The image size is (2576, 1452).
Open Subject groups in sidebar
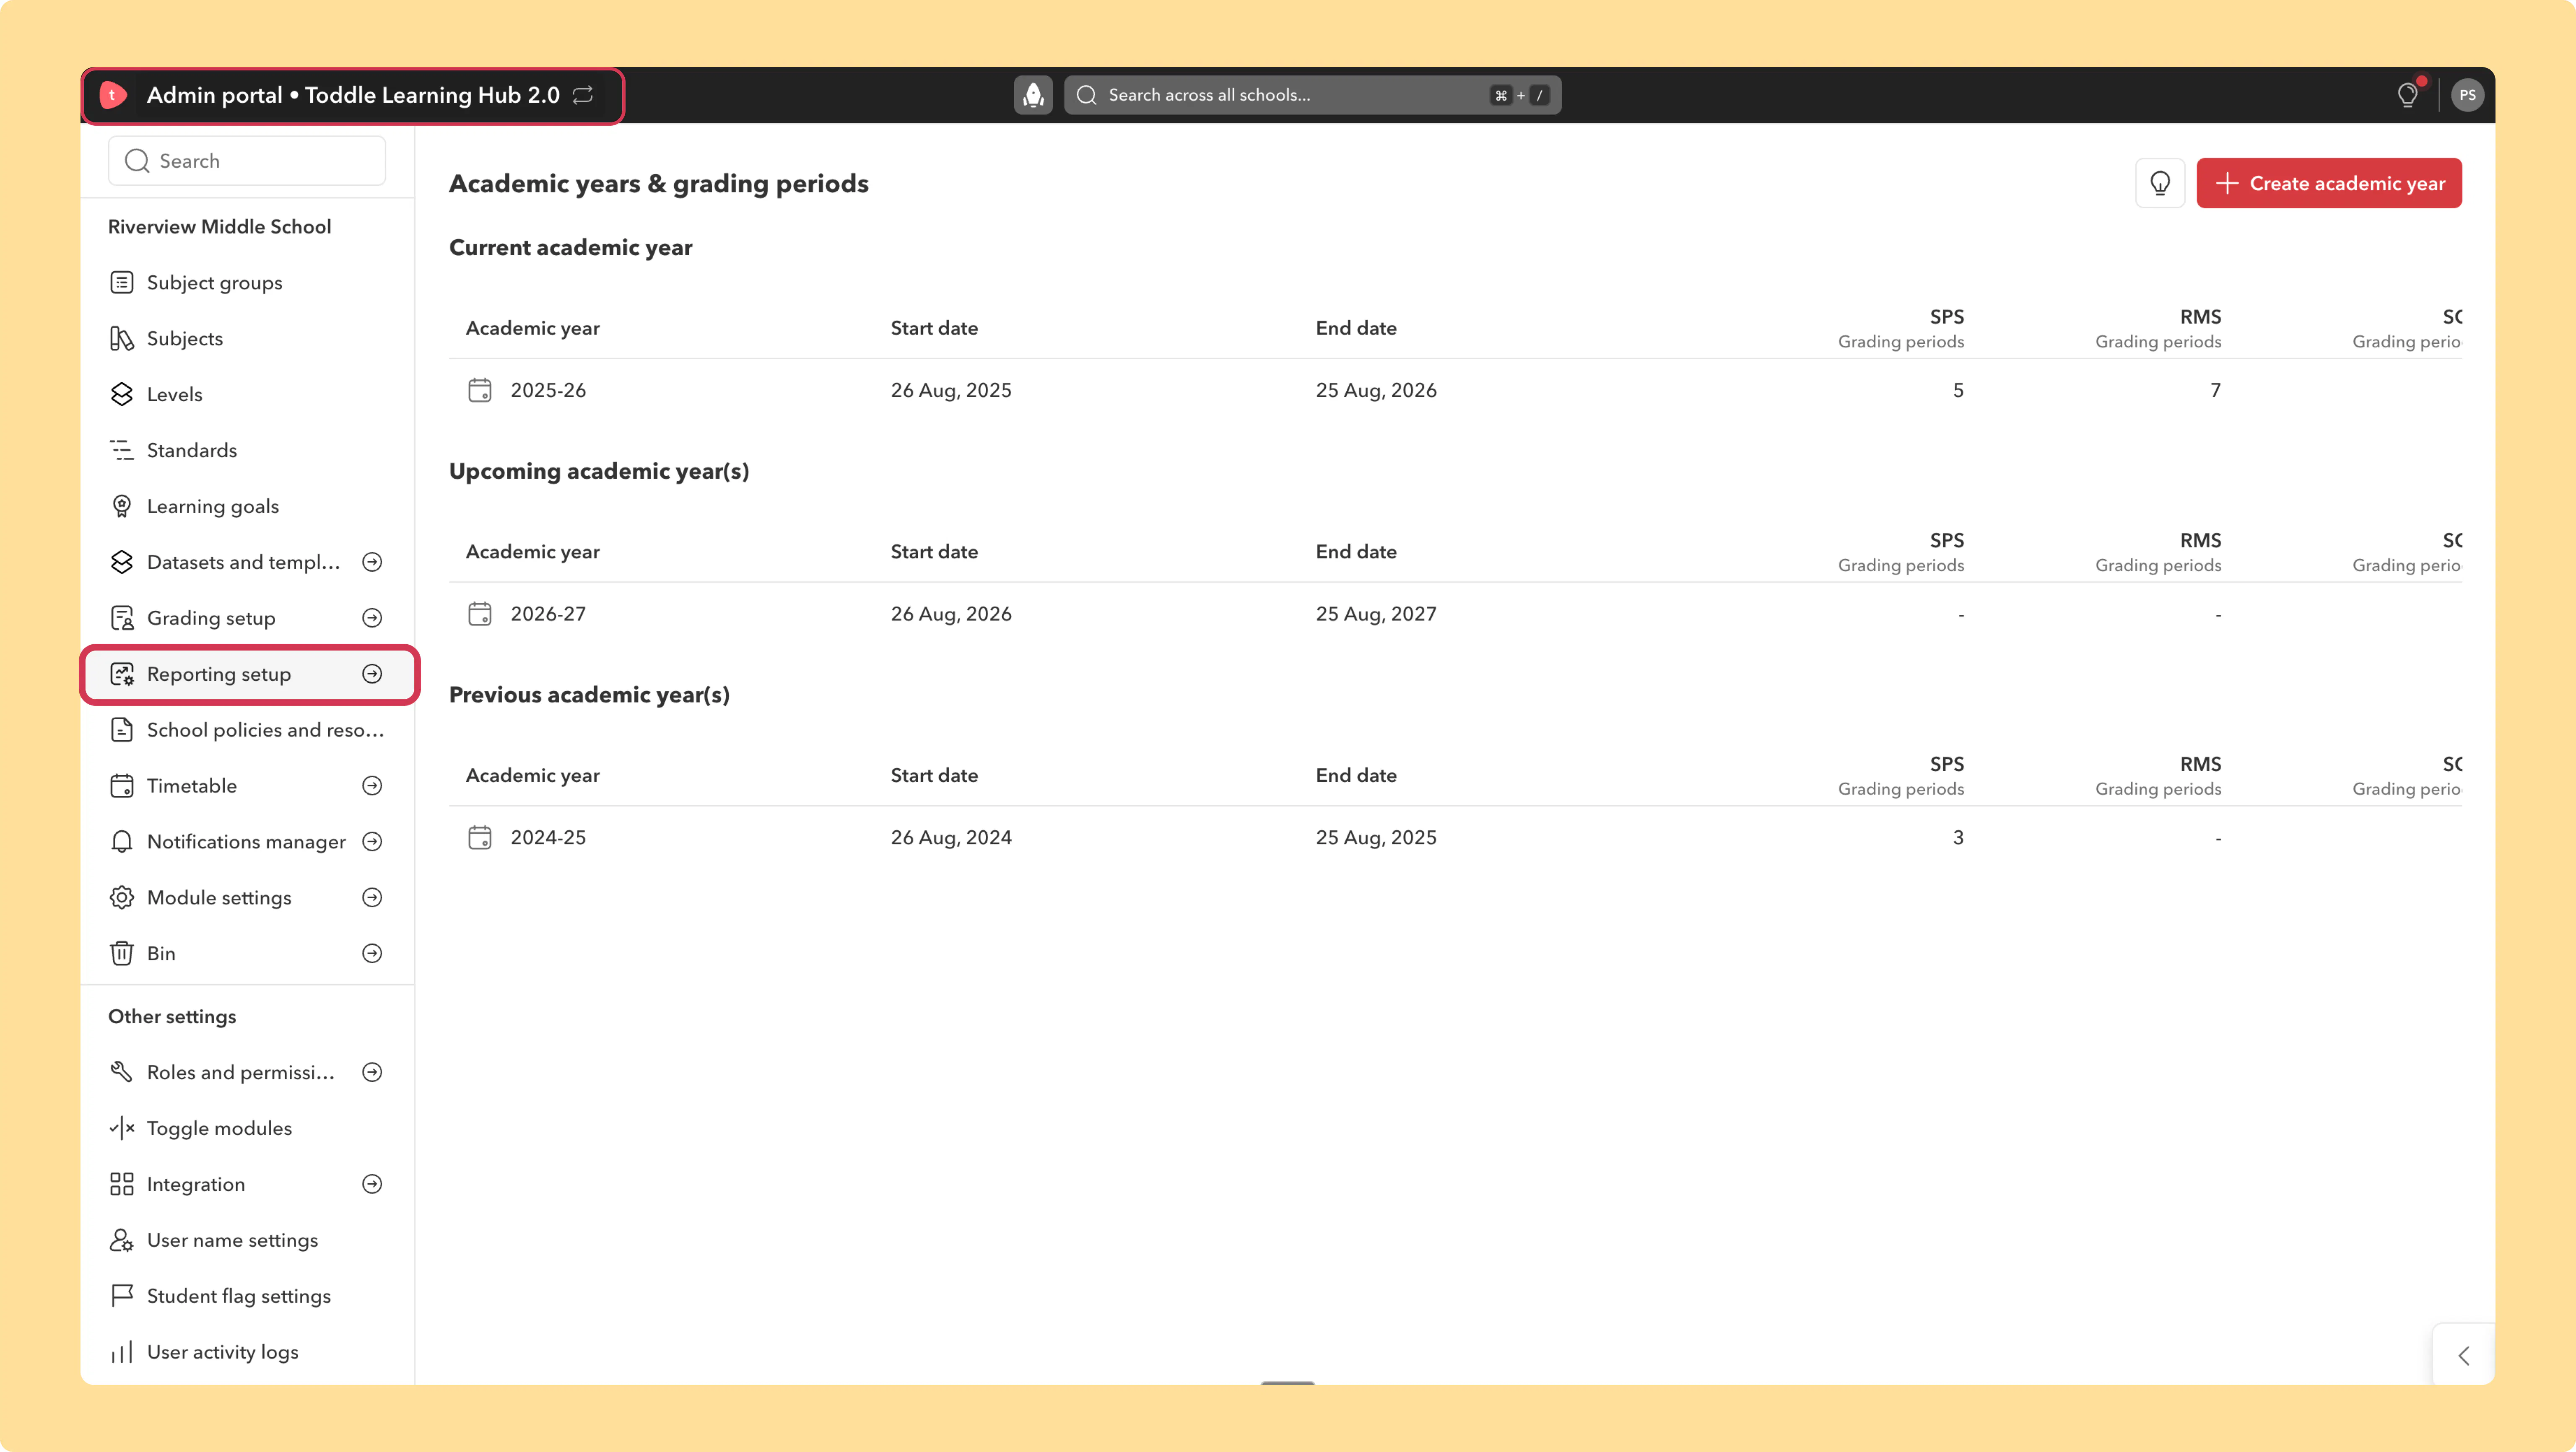pyautogui.click(x=247, y=283)
